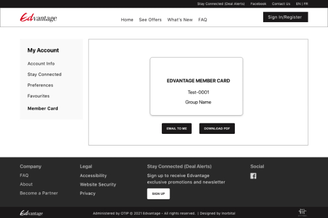Open Preferences in sidebar
This screenshot has width=328, height=218.
[x=40, y=85]
